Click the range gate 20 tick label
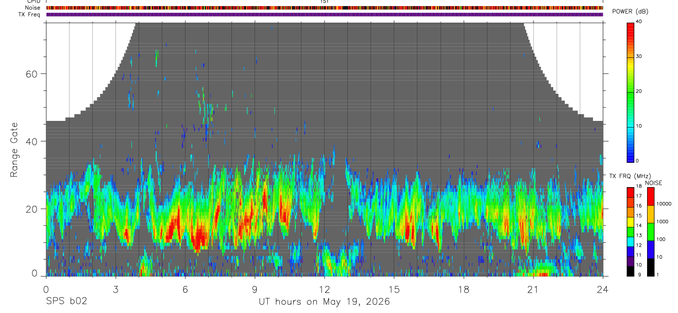Viewport: 678px width, 313px height. click(x=38, y=209)
